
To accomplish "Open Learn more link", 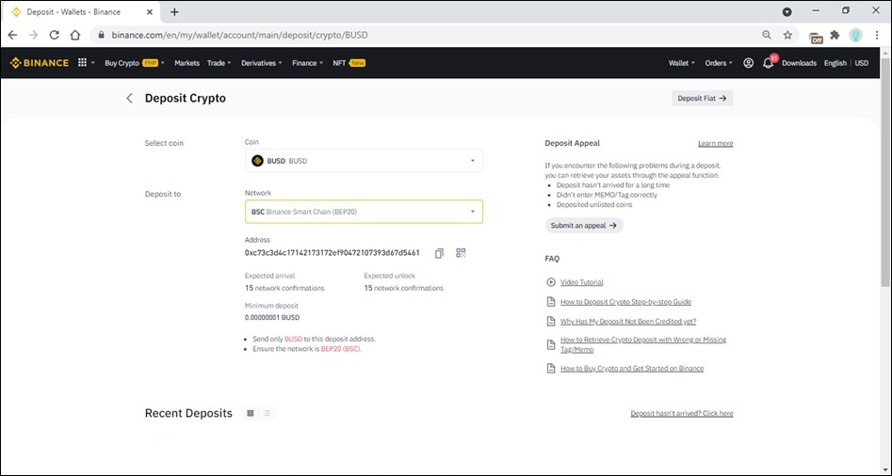I will [x=716, y=143].
